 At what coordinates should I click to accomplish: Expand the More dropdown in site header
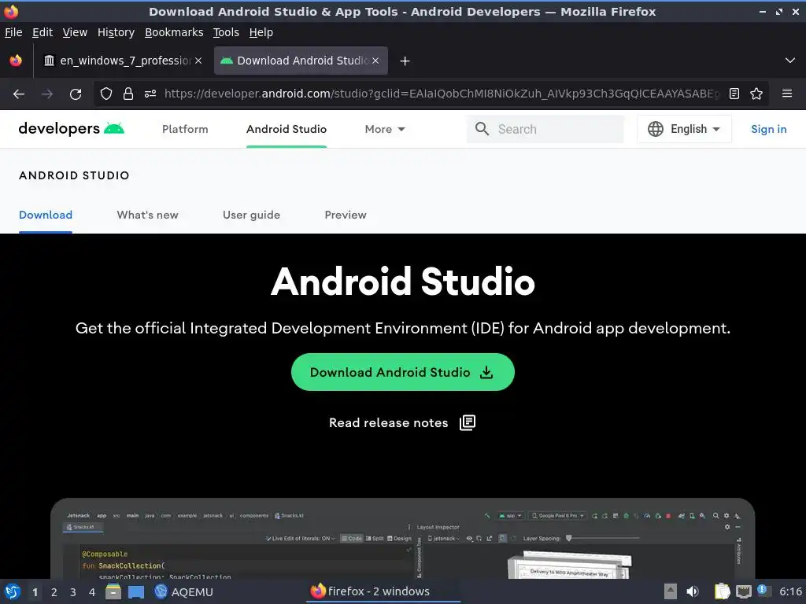[x=385, y=130]
